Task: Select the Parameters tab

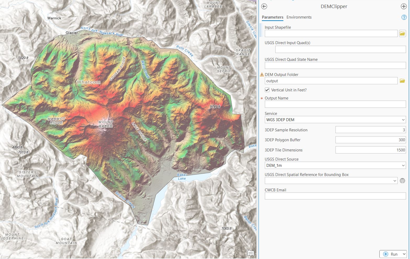Action: [272, 17]
